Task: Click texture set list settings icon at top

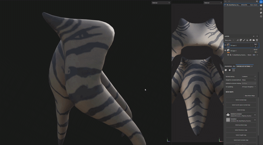Action: click(x=257, y=1)
